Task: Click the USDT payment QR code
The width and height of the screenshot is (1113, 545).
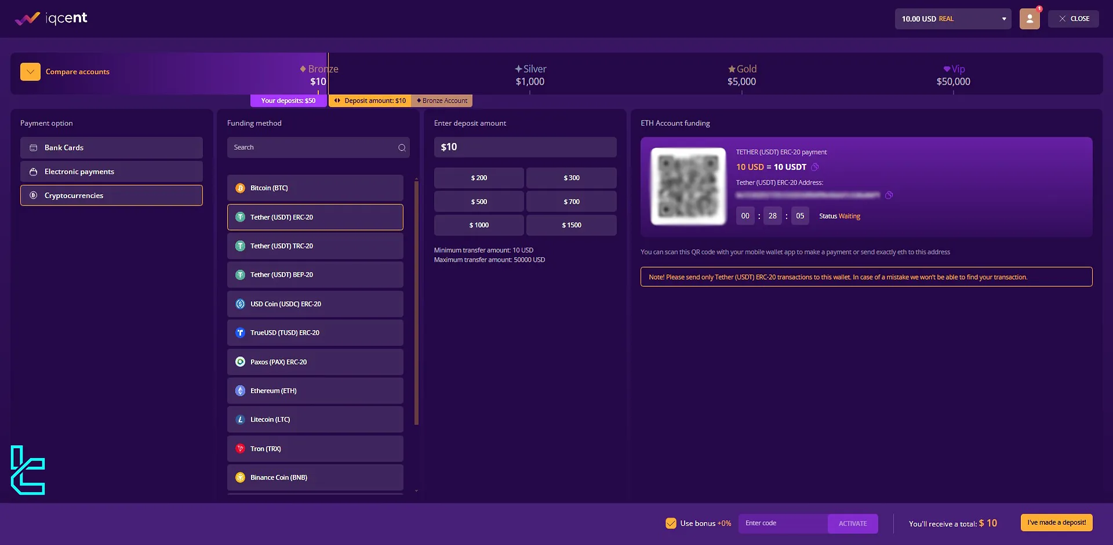Action: tap(689, 186)
